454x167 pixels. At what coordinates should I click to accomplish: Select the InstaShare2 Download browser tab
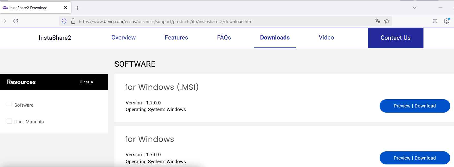click(35, 8)
